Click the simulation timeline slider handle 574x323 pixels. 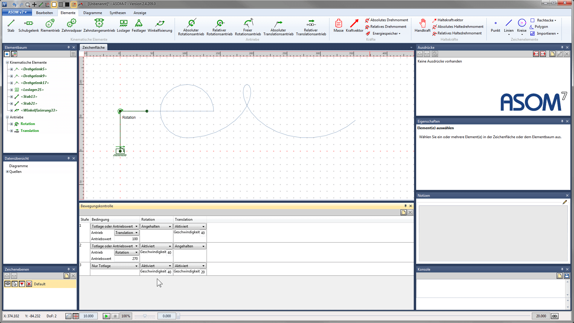(x=178, y=316)
